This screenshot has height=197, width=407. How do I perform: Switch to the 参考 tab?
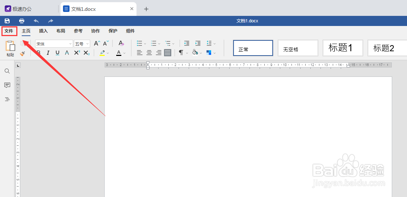78,31
